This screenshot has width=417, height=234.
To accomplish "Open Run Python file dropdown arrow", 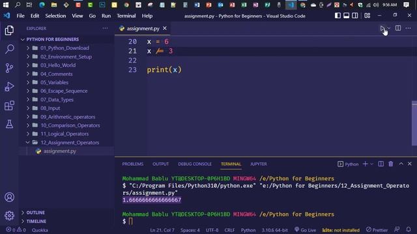I will (389, 28).
